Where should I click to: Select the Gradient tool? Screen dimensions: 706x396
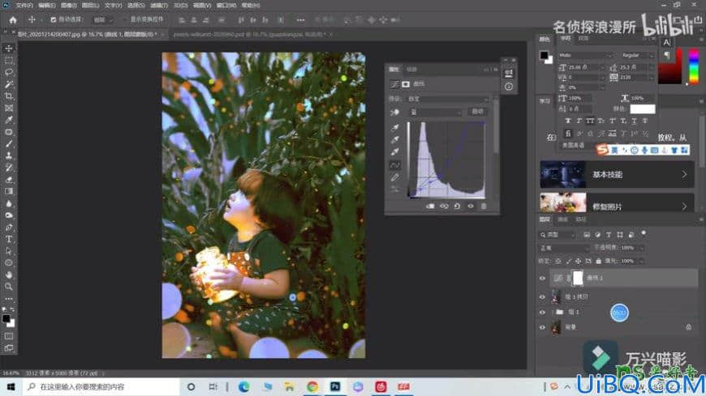pyautogui.click(x=9, y=191)
